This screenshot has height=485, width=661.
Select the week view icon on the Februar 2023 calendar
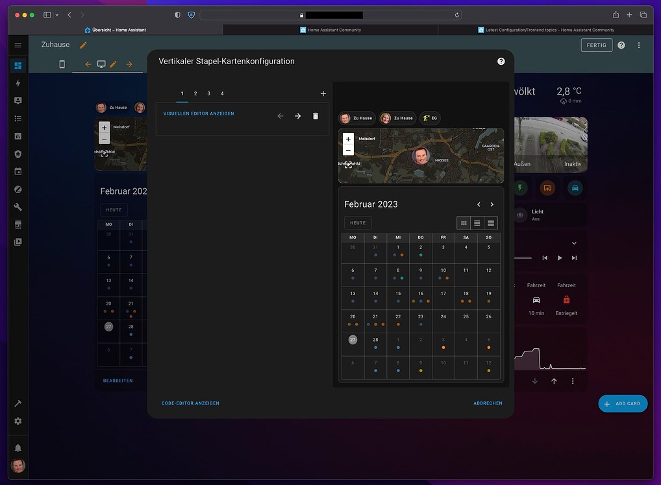tap(477, 222)
